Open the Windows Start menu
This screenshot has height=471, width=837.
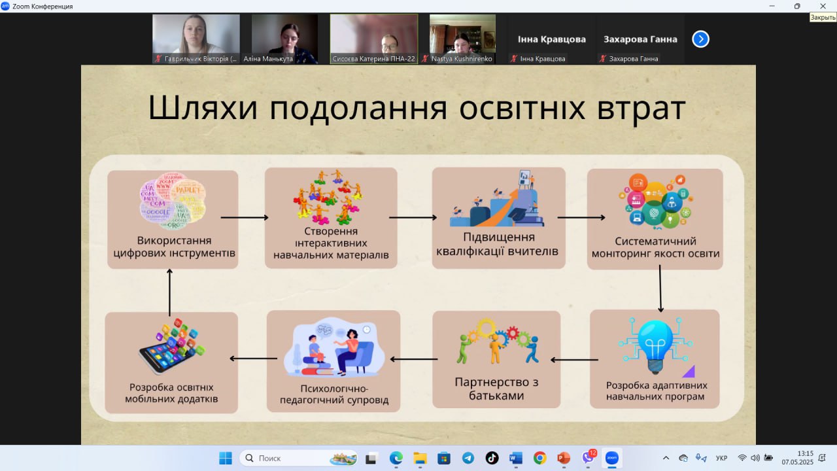[226, 458]
